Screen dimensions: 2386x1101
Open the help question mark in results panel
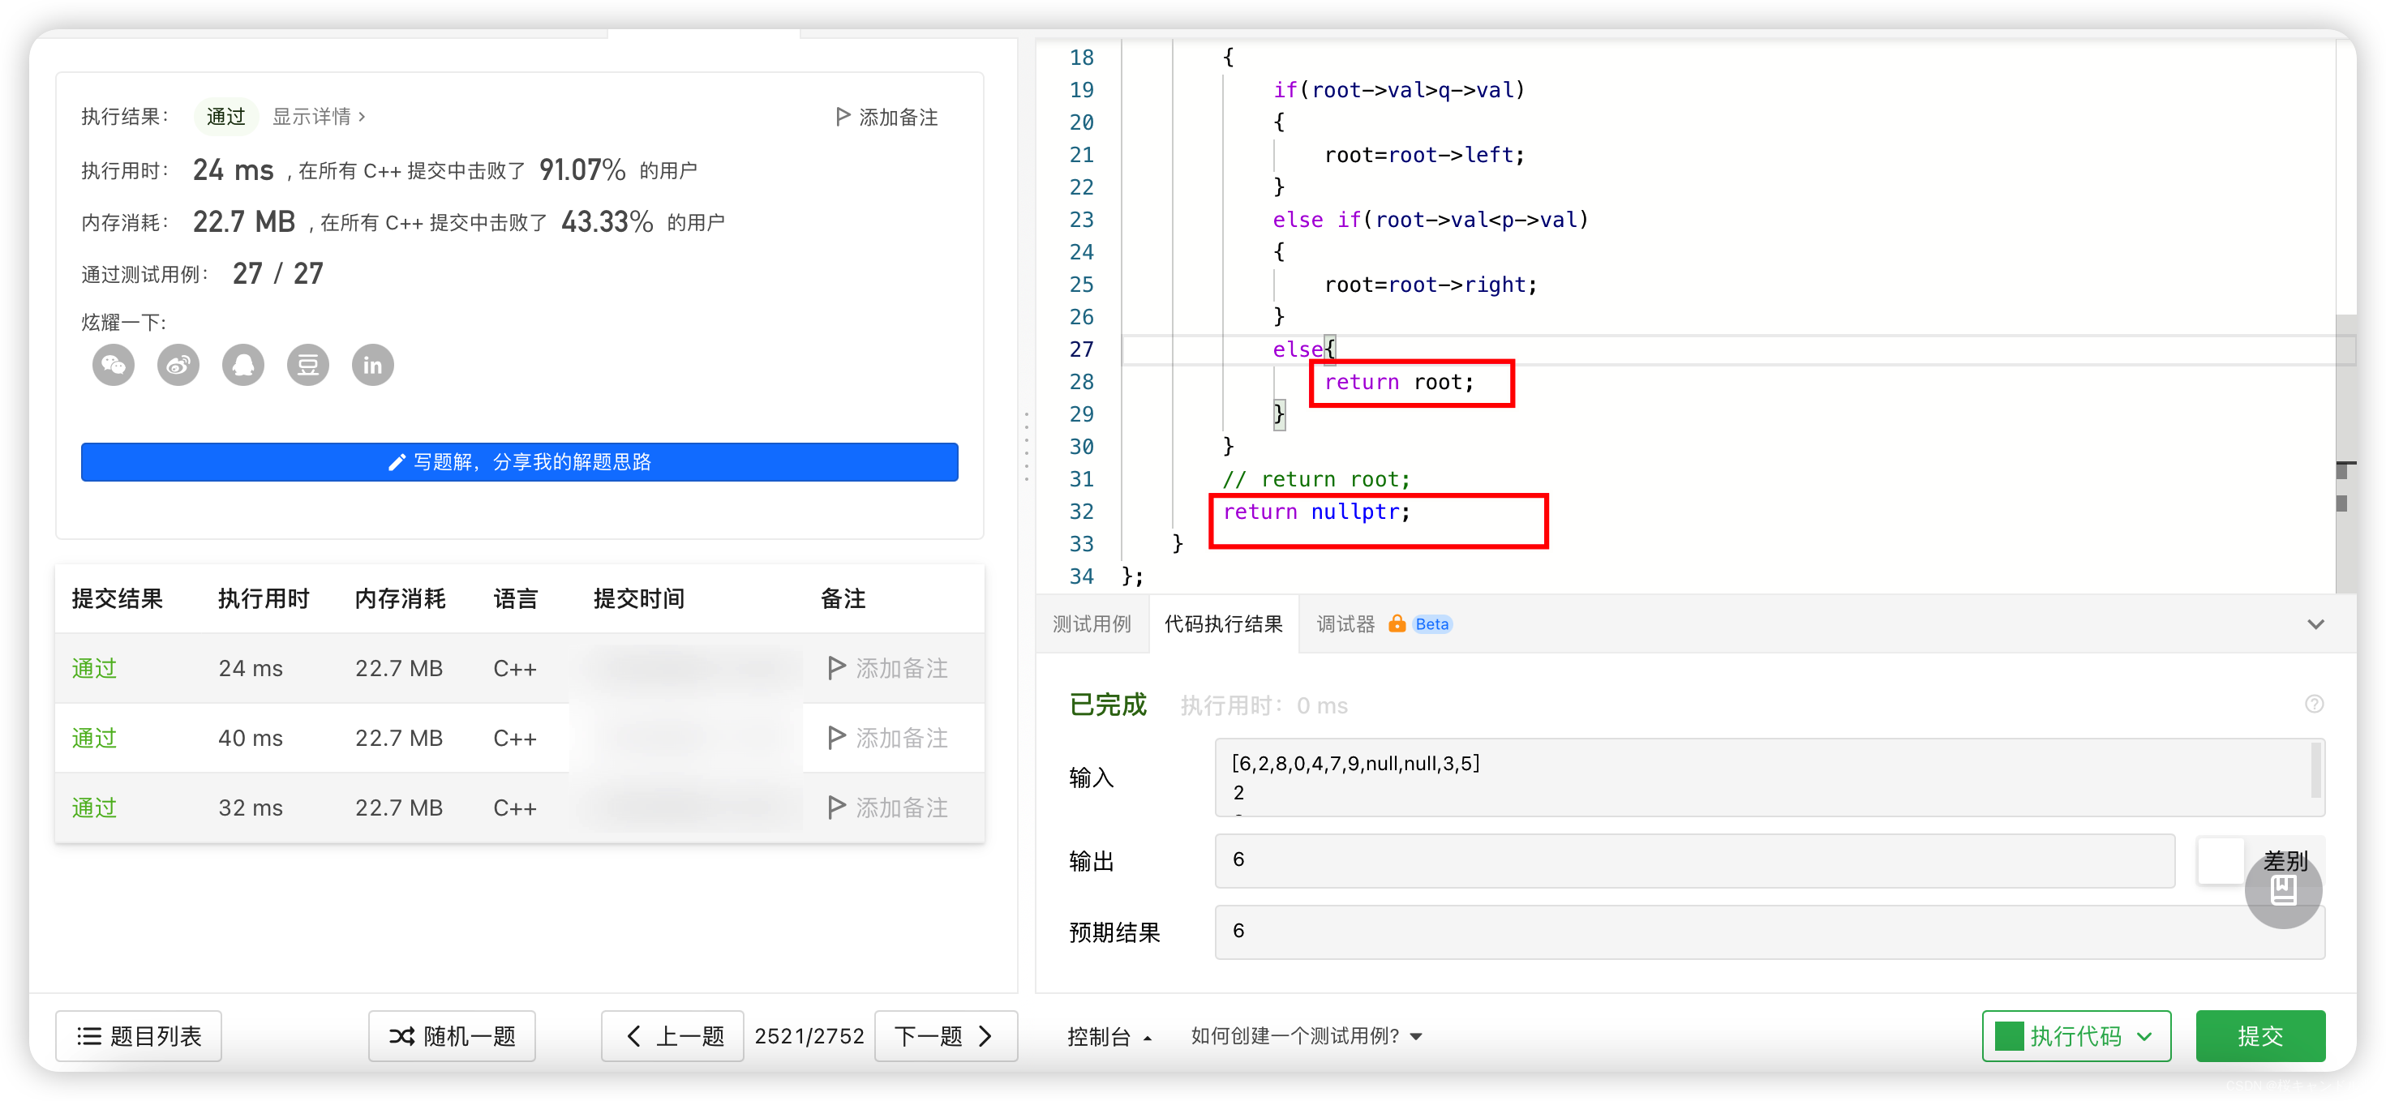tap(2316, 704)
